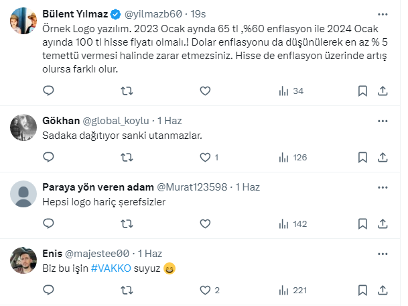Reply to Bülent Yılmaz's tweet
The height and width of the screenshot is (306, 408).
[48, 91]
